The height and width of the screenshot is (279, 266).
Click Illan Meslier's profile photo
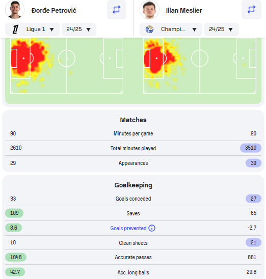(x=149, y=10)
